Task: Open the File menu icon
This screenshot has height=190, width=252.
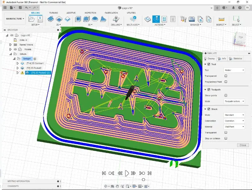Action: [12, 7]
